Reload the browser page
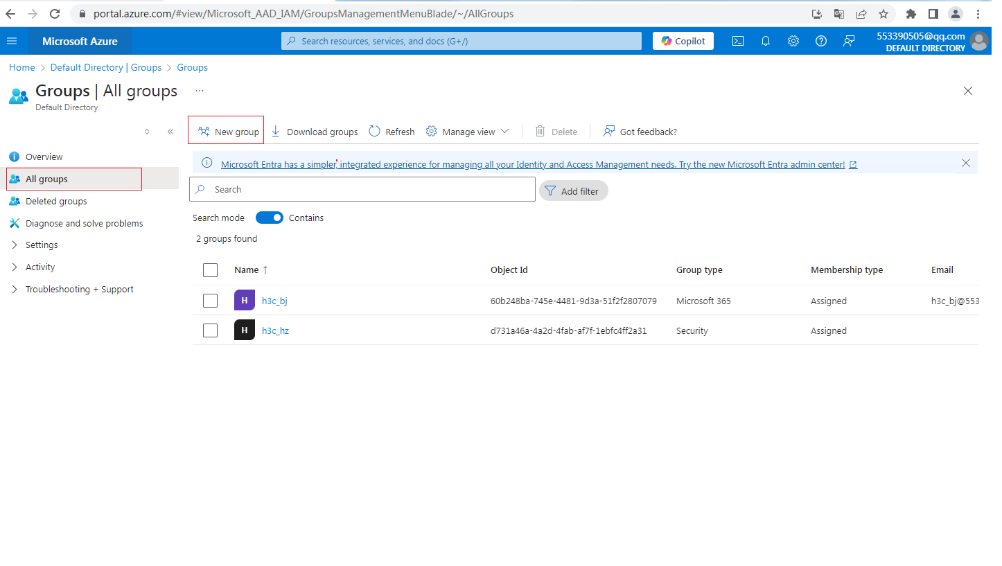 point(55,13)
